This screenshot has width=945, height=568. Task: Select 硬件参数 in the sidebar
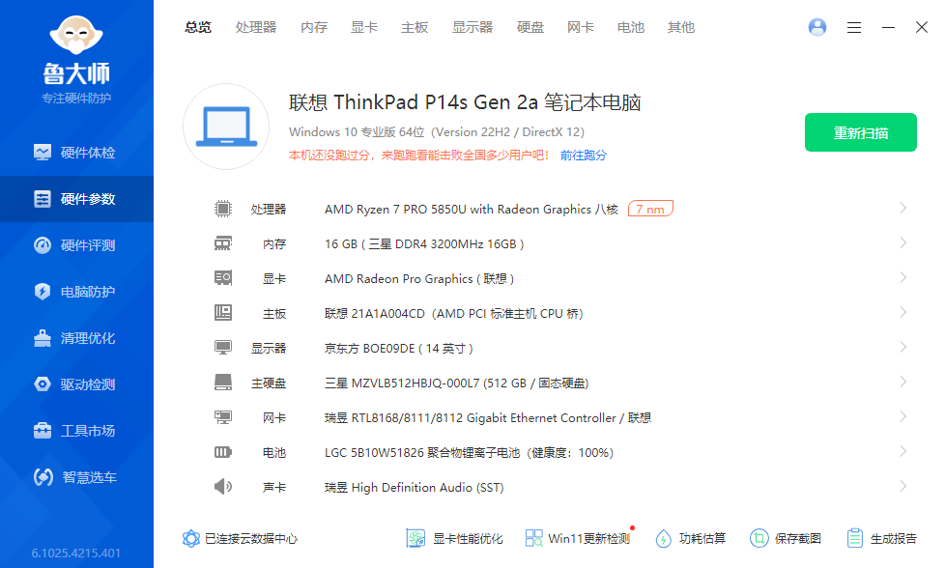pyautogui.click(x=76, y=199)
